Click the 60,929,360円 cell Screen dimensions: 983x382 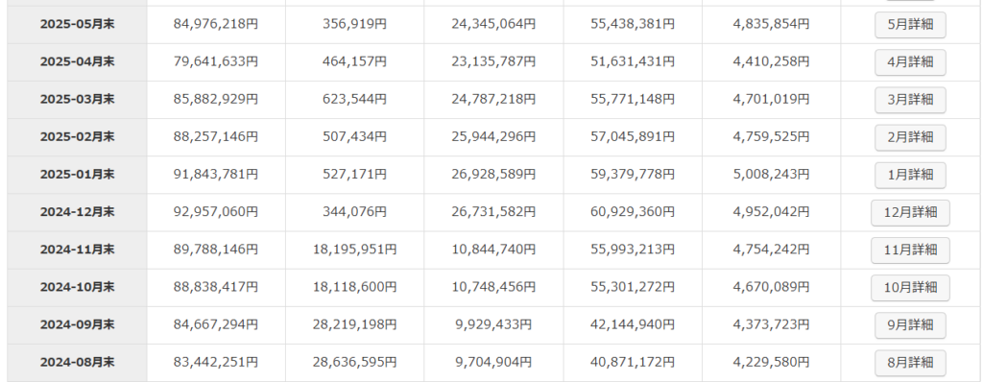[633, 213]
